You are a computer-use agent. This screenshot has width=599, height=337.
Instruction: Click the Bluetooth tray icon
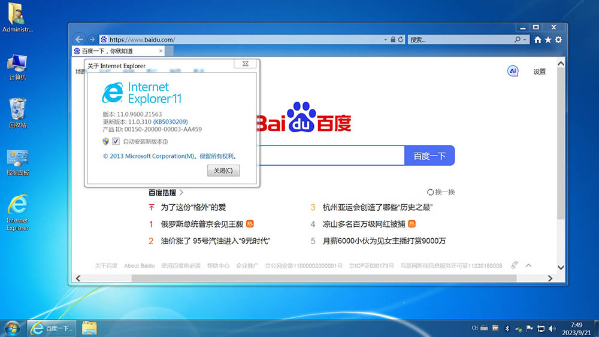tap(506, 328)
